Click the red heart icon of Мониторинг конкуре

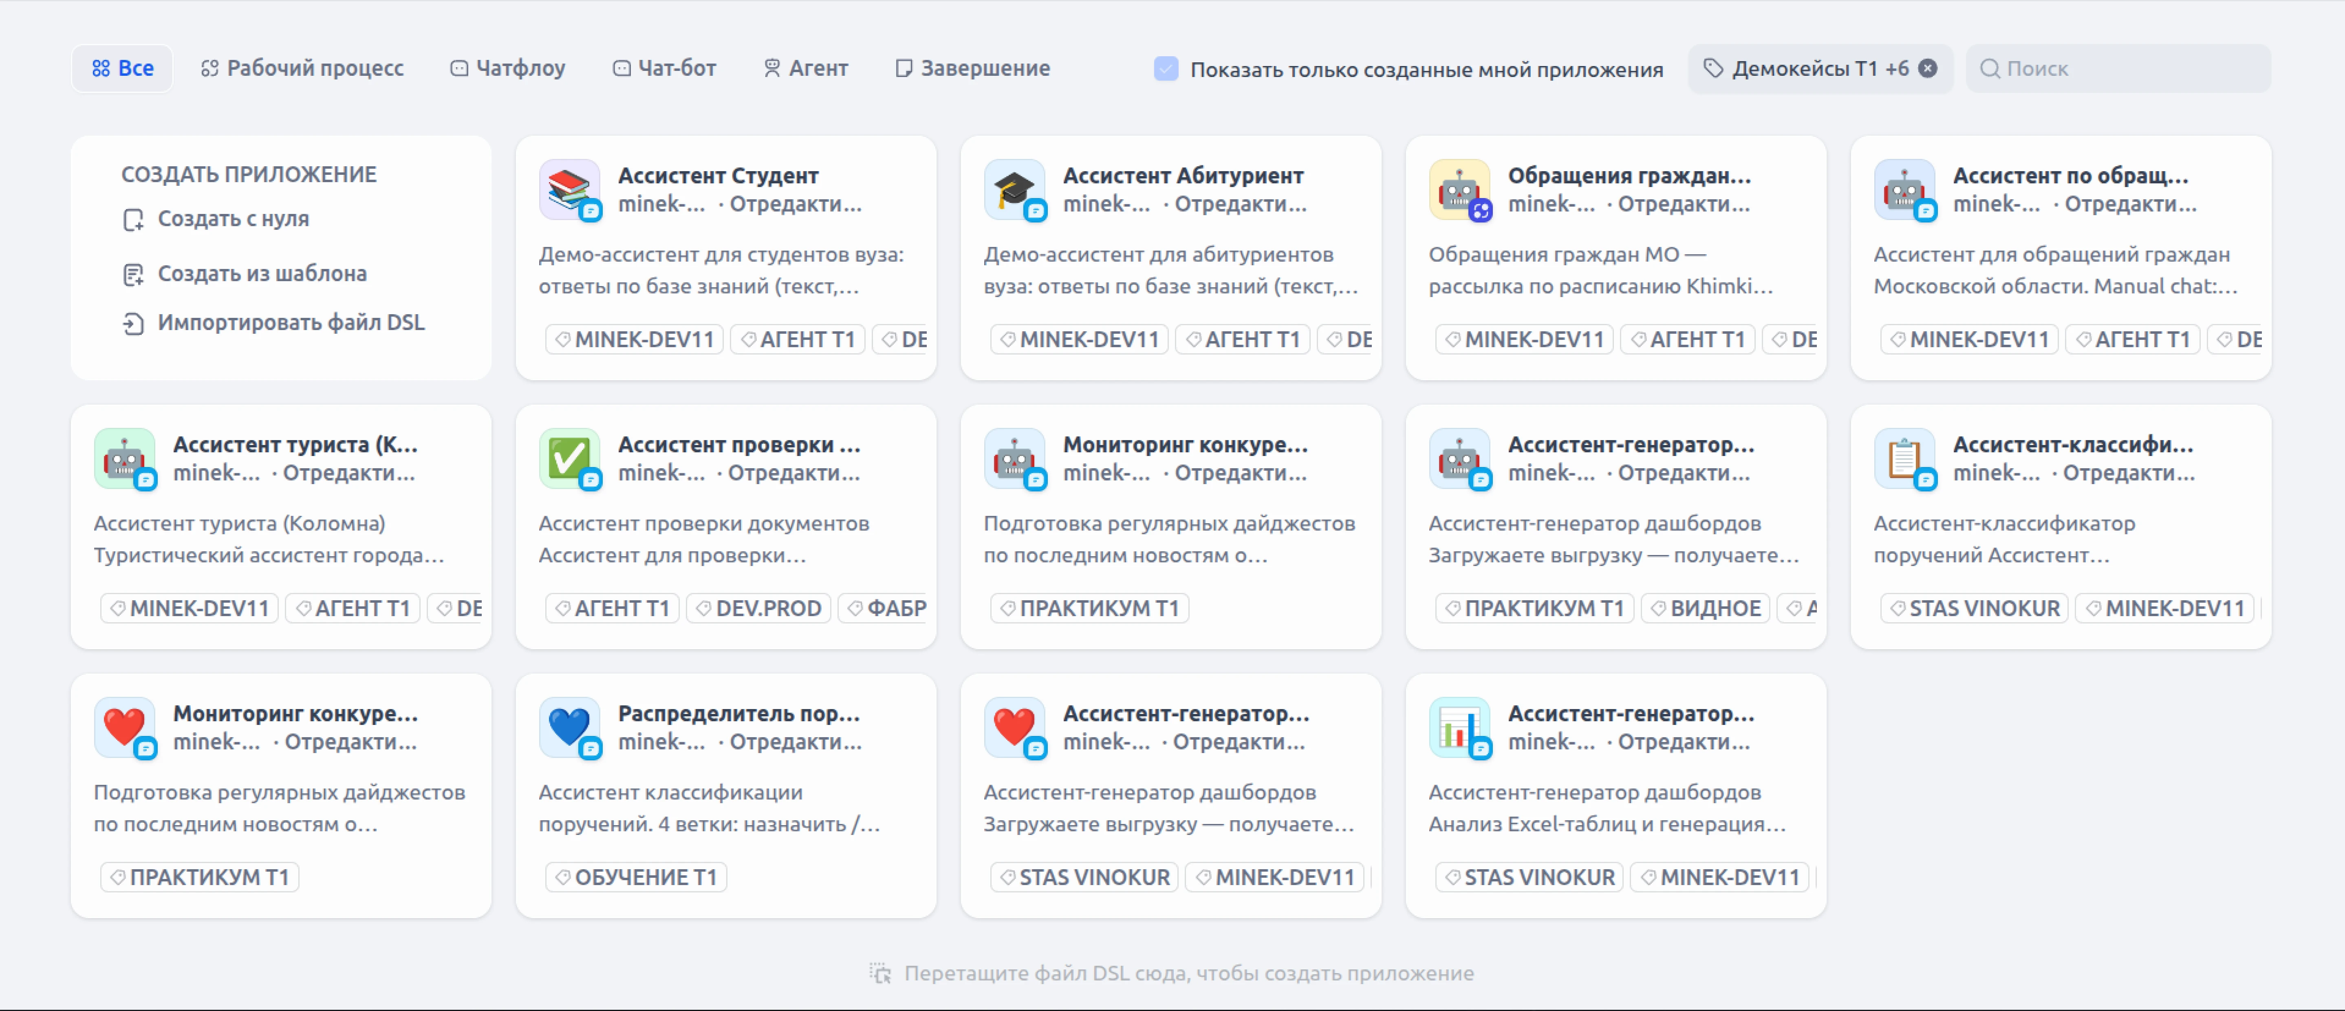point(124,727)
